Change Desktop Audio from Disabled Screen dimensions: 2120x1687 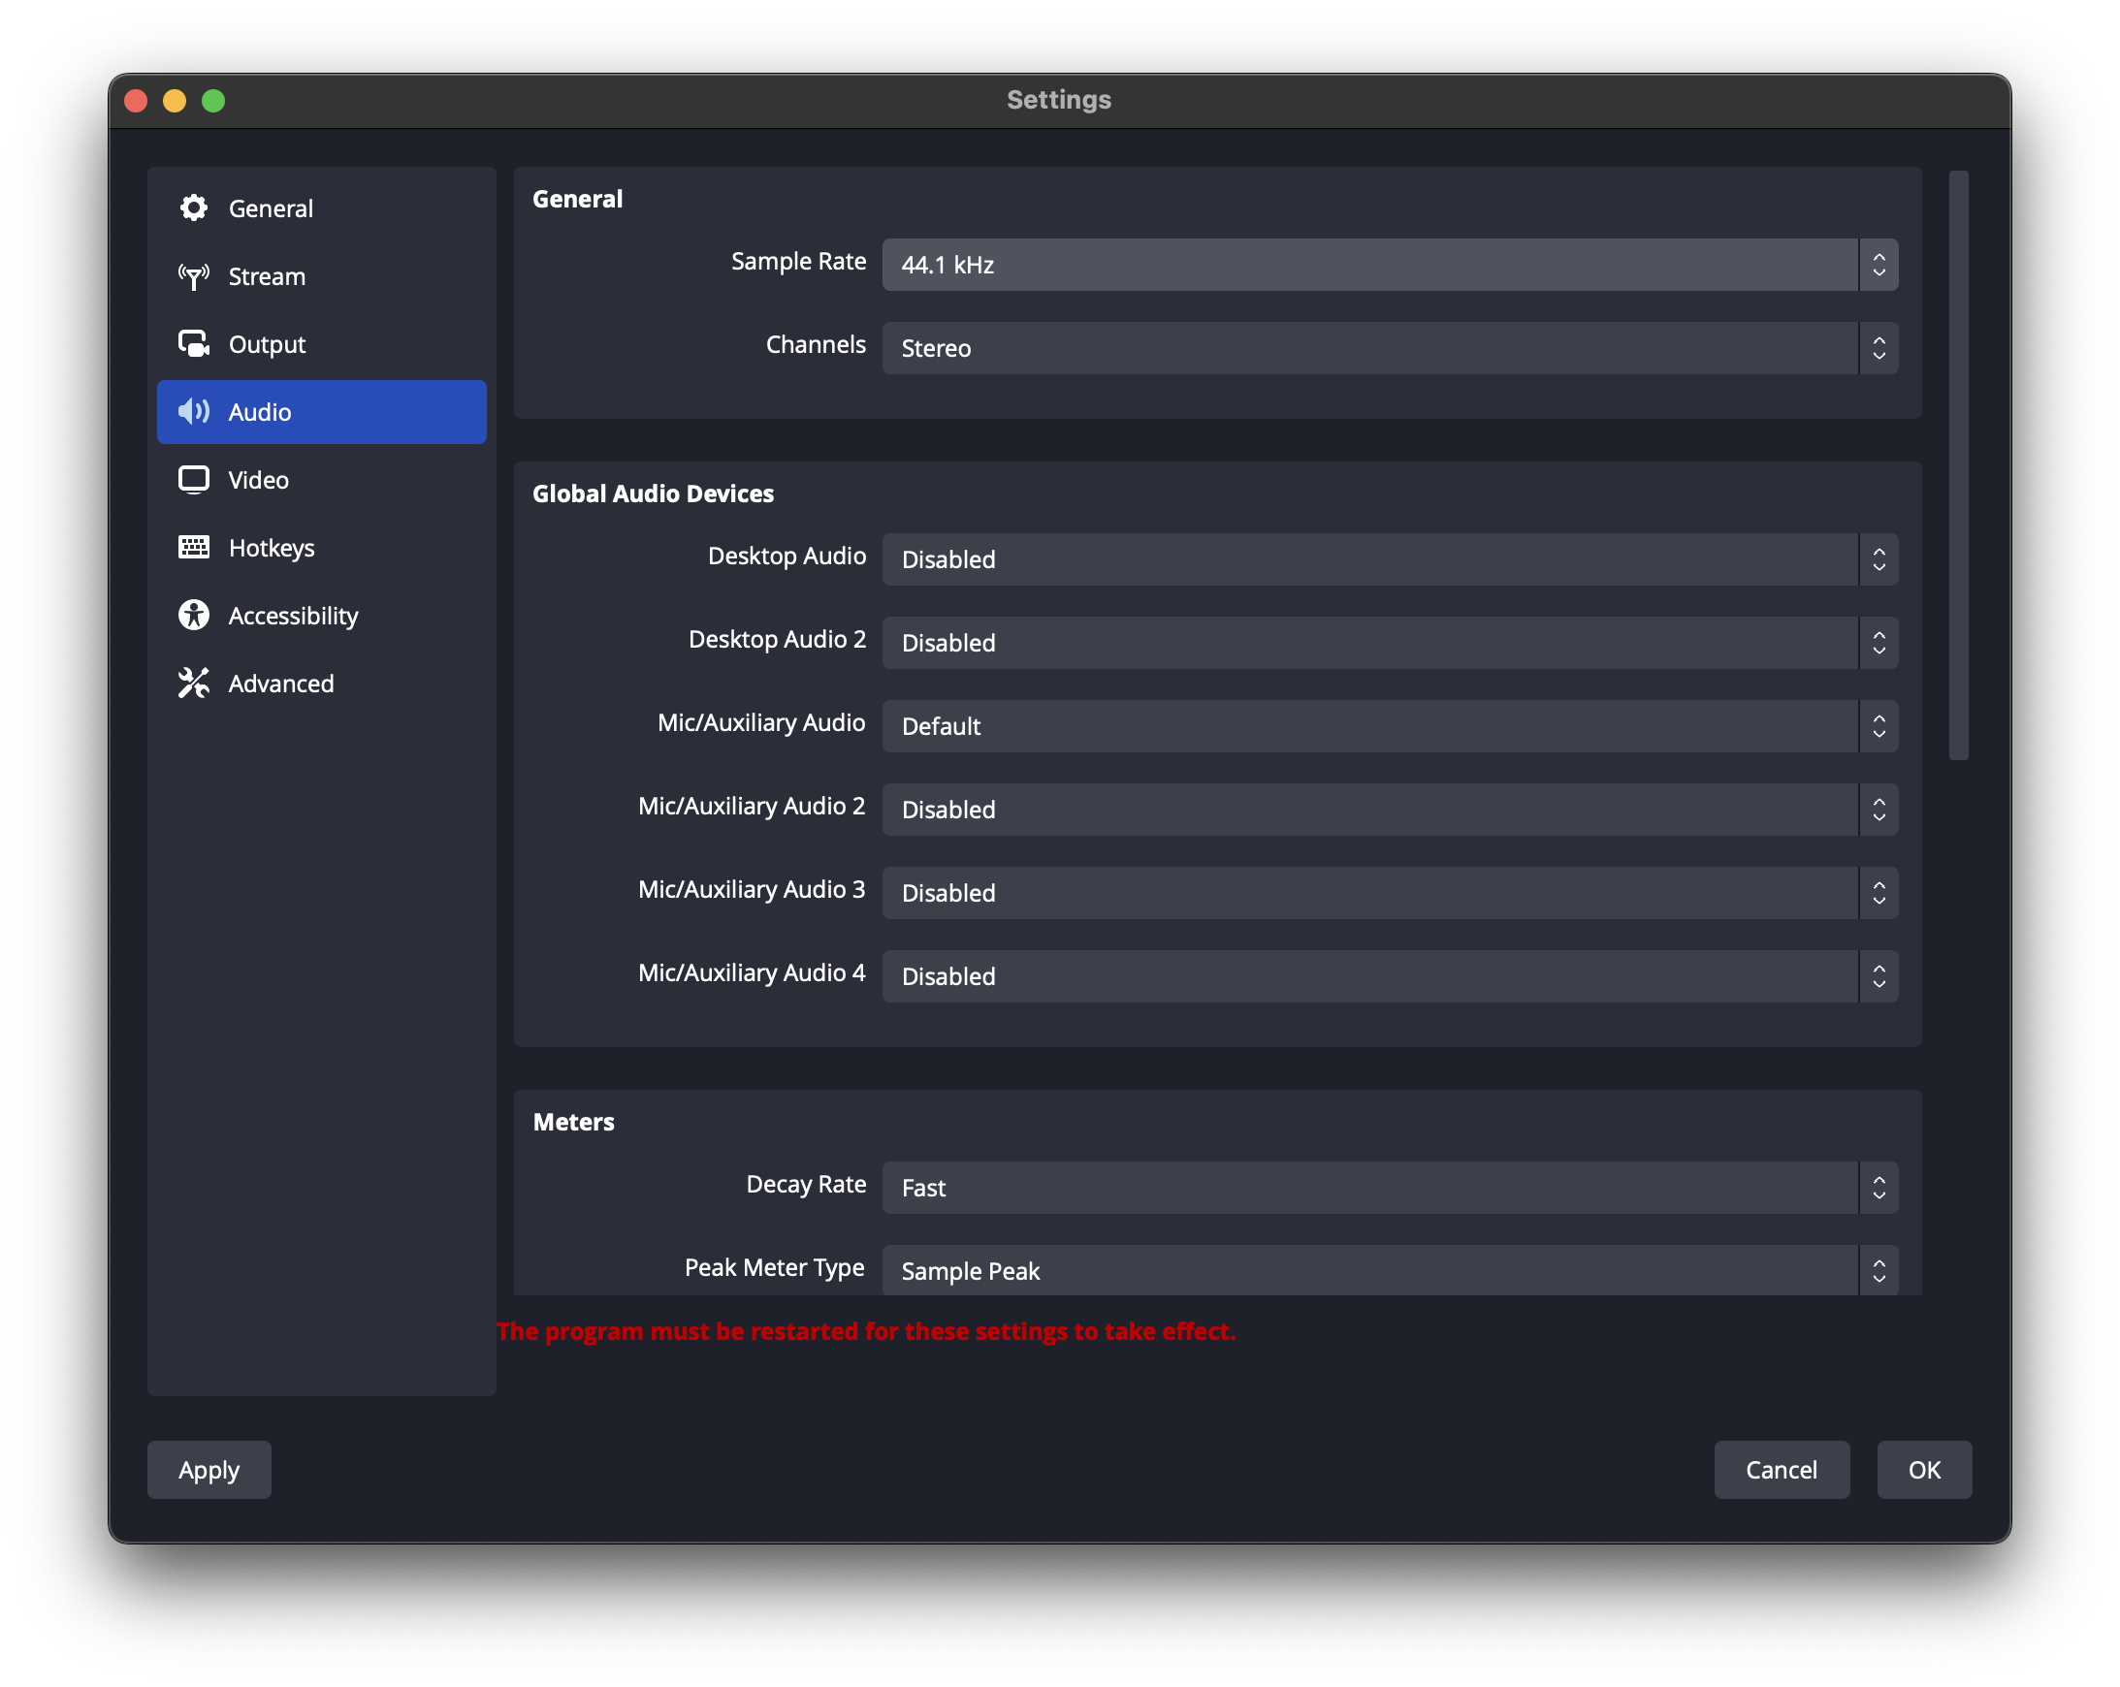(1388, 558)
